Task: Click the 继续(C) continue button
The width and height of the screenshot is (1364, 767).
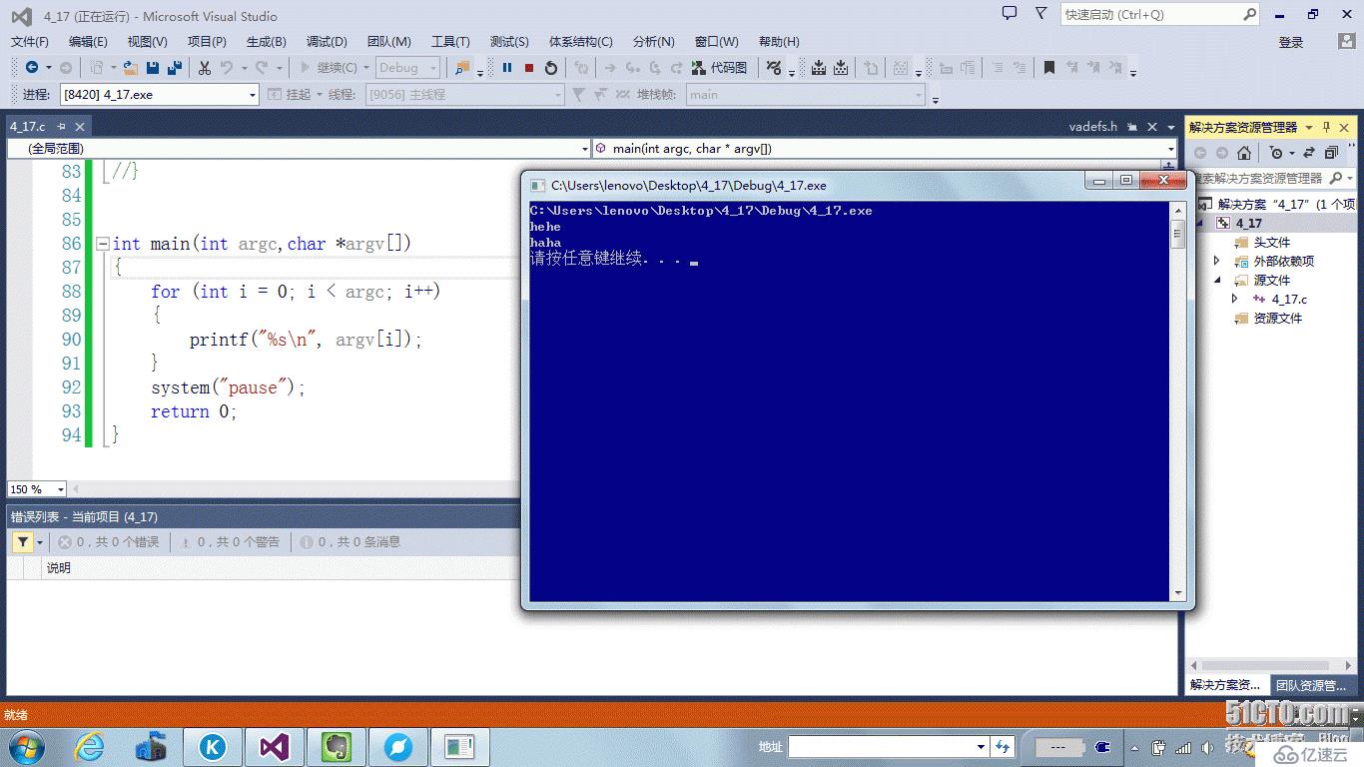Action: [x=329, y=68]
